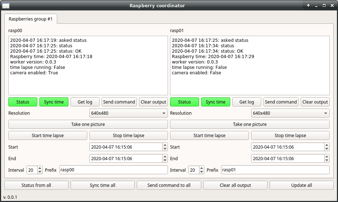This screenshot has width=338, height=202.
Task: Open the window menu icon in title bar
Action: pyautogui.click(x=6, y=5)
